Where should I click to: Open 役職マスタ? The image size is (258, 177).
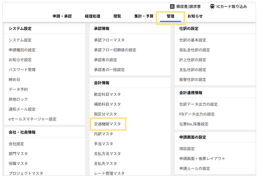[x=18, y=163]
